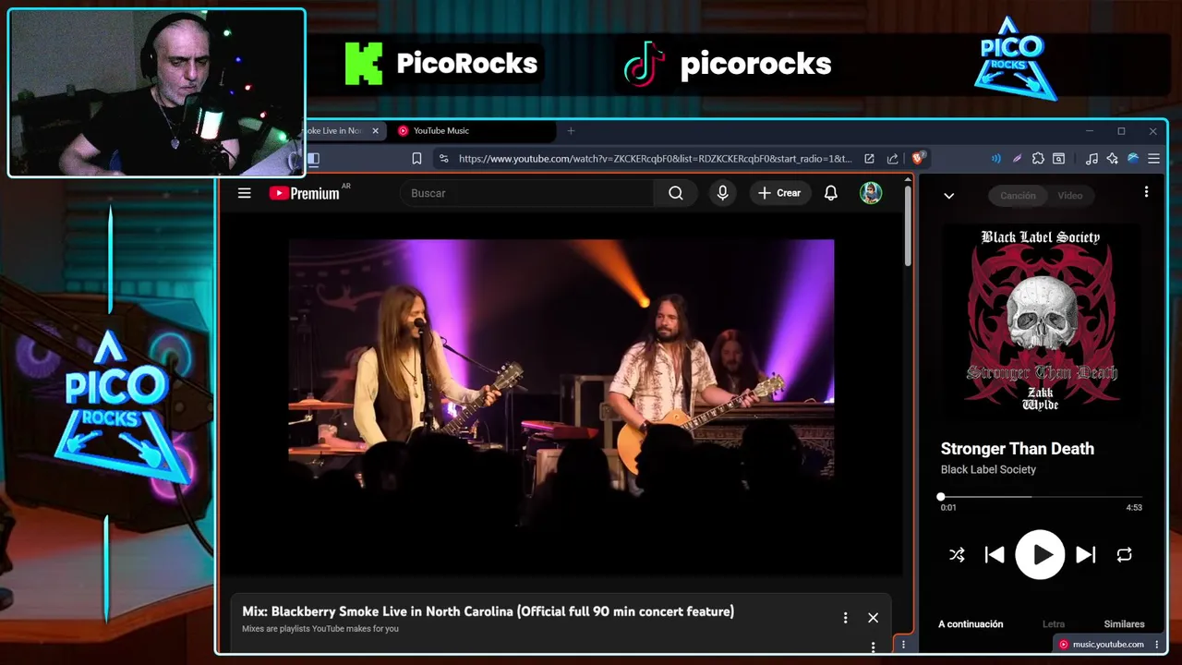Click the Buscar search field
This screenshot has width=1182, height=665.
click(x=526, y=193)
